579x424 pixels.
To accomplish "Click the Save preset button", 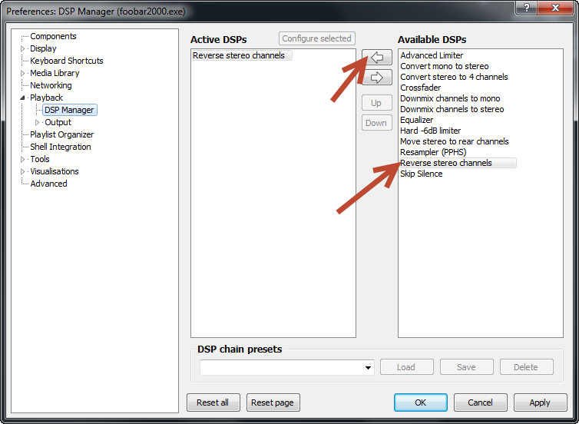I will pyautogui.click(x=466, y=367).
